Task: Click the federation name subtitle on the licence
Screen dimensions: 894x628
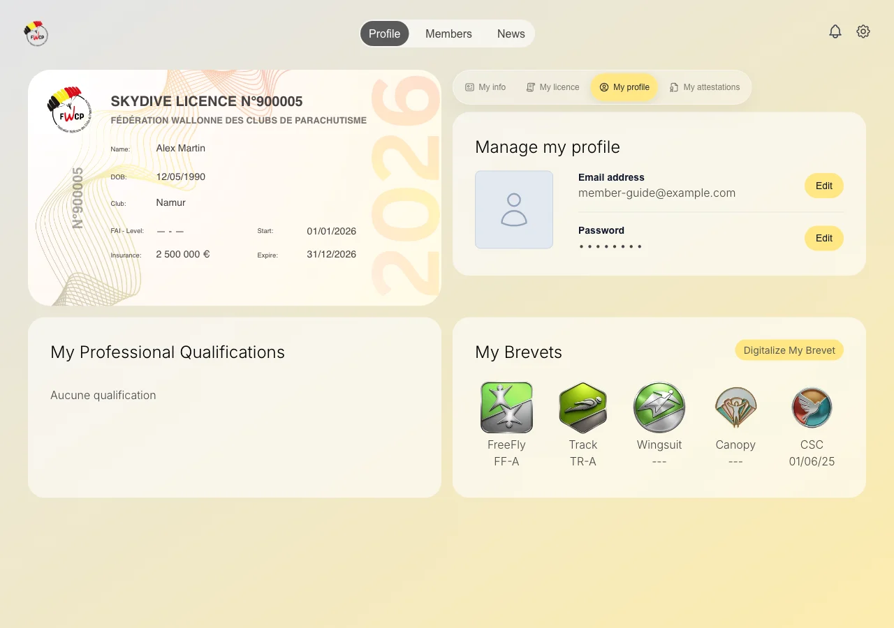Action: (239, 121)
